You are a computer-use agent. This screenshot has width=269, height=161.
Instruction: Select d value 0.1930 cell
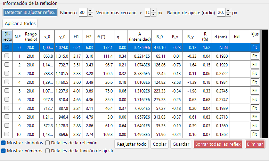click(220, 56)
